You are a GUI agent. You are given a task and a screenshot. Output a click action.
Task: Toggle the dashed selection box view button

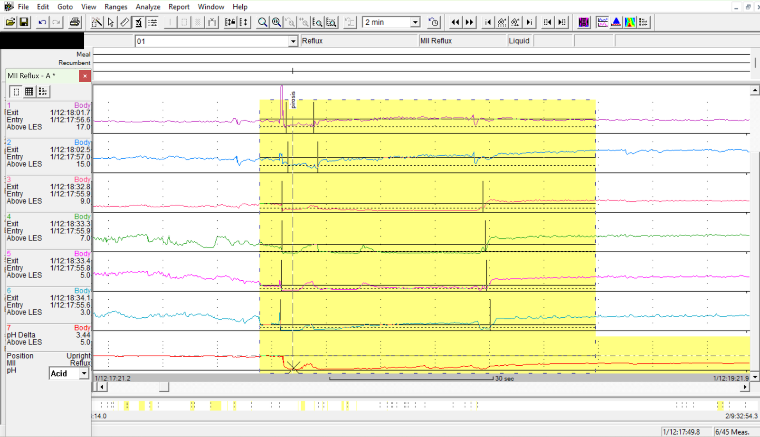point(16,92)
